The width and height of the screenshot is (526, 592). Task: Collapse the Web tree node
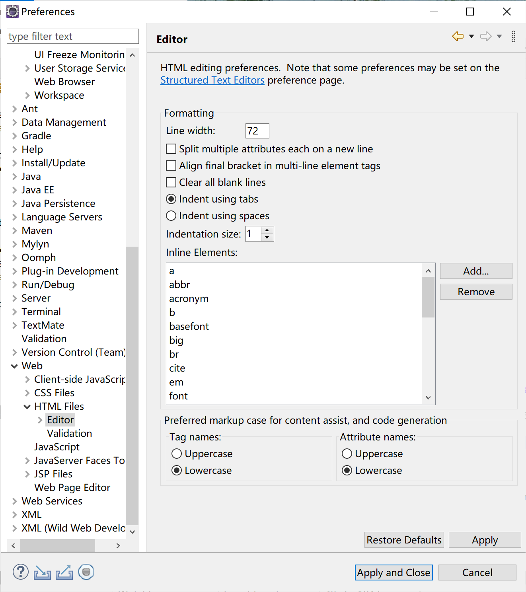14,366
